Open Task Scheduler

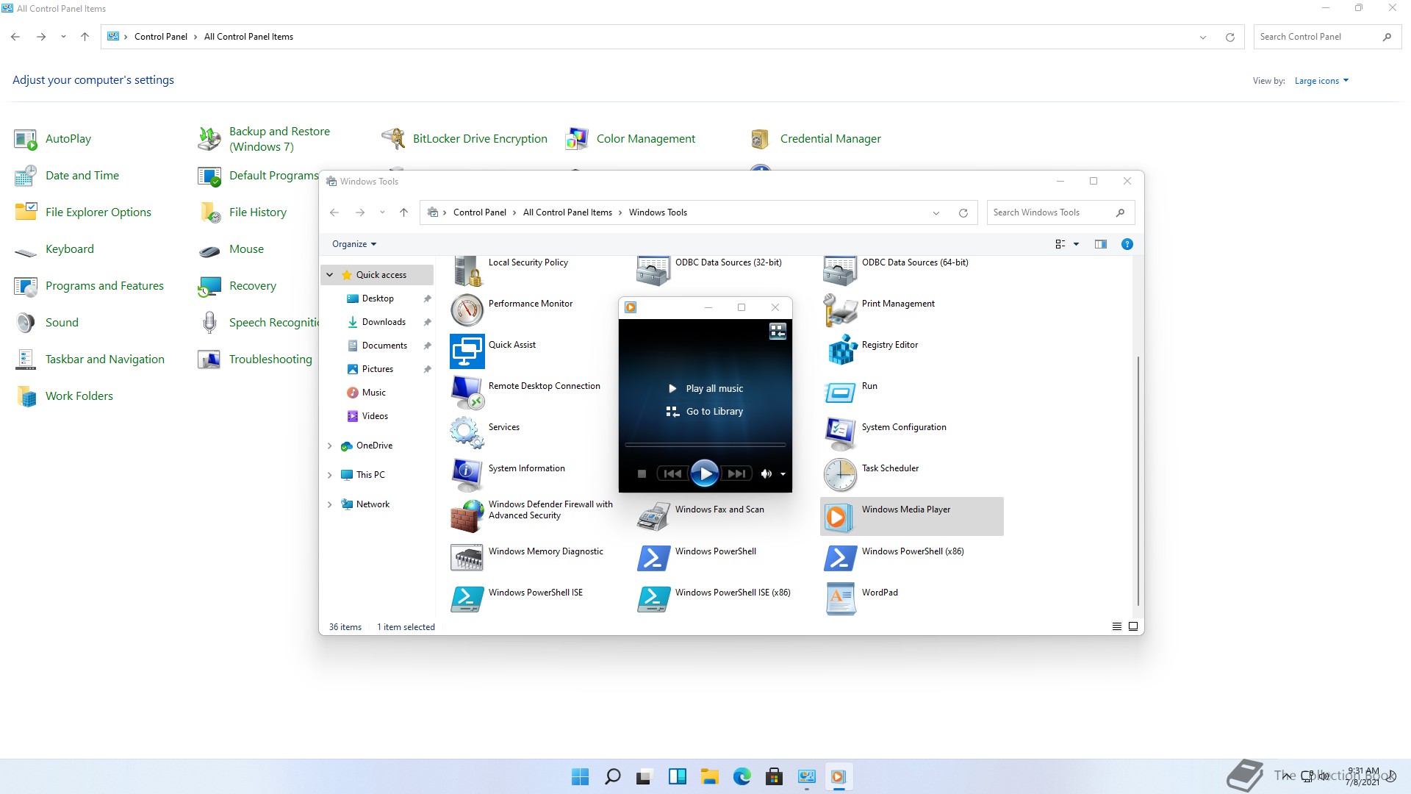(x=872, y=475)
